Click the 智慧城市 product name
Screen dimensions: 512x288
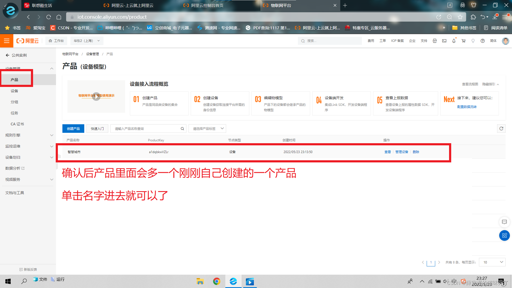pos(74,152)
